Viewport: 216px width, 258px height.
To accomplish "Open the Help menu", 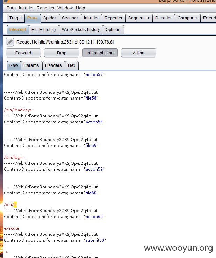I will pos(80,8).
